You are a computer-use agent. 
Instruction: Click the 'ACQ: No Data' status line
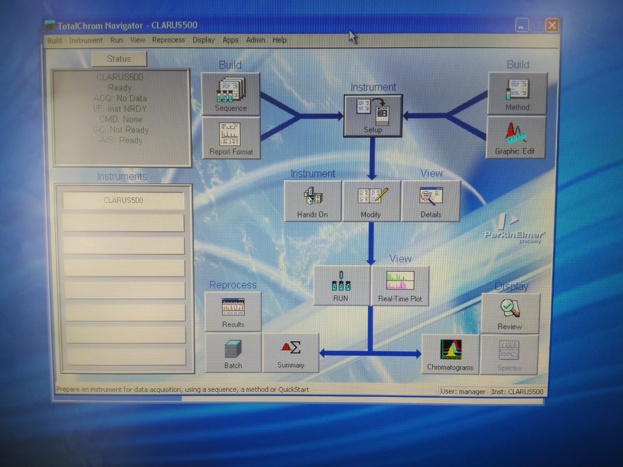tap(120, 98)
